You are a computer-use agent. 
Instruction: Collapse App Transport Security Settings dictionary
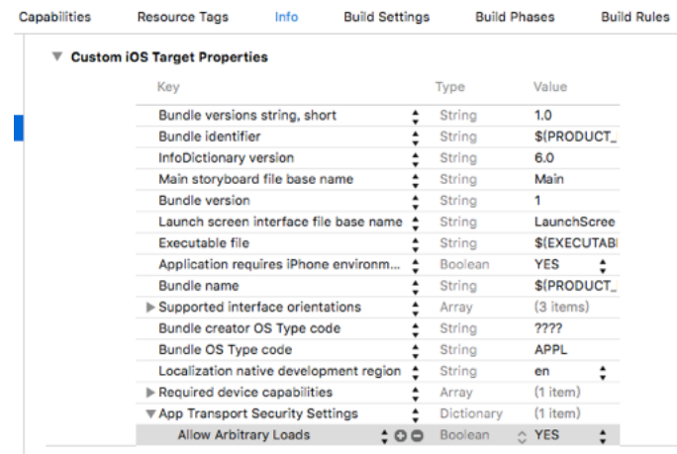[x=150, y=414]
